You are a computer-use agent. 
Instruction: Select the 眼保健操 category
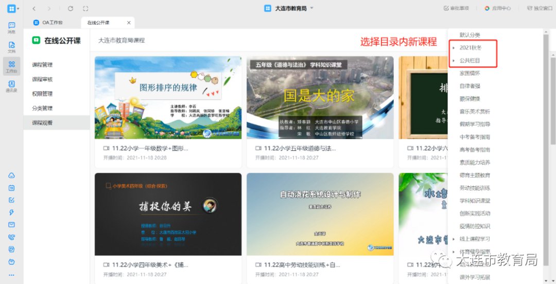[470, 99]
